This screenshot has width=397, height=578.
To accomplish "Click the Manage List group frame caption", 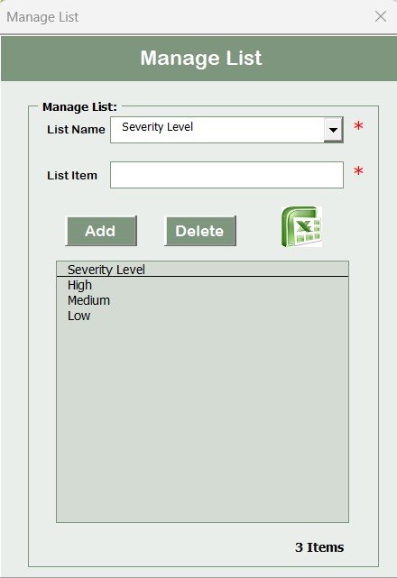I will [x=79, y=107].
